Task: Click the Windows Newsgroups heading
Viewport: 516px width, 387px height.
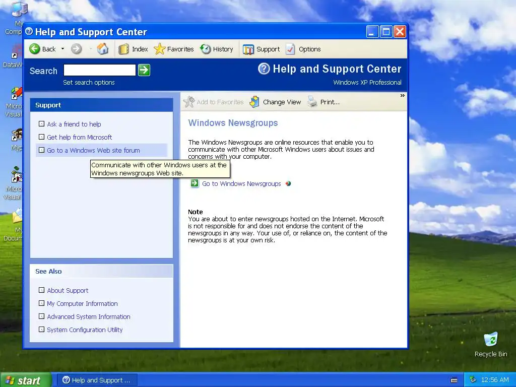Action: tap(233, 123)
